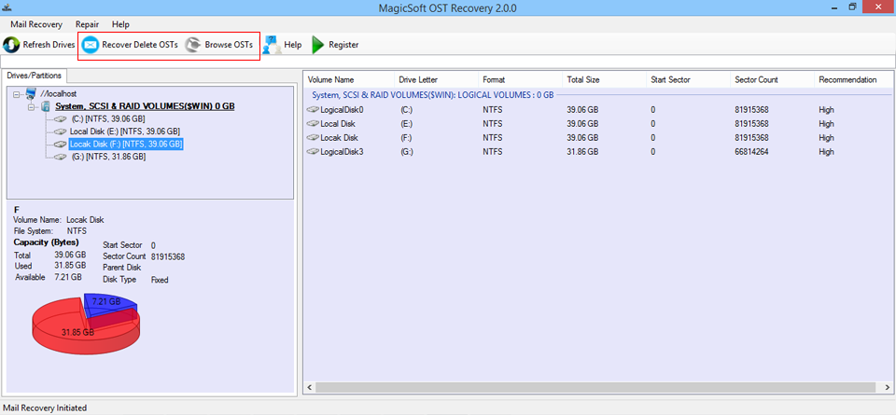896x415 pixels.
Task: Select (C:) [NTFS, 39.06 GB] in tree
Action: [108, 119]
